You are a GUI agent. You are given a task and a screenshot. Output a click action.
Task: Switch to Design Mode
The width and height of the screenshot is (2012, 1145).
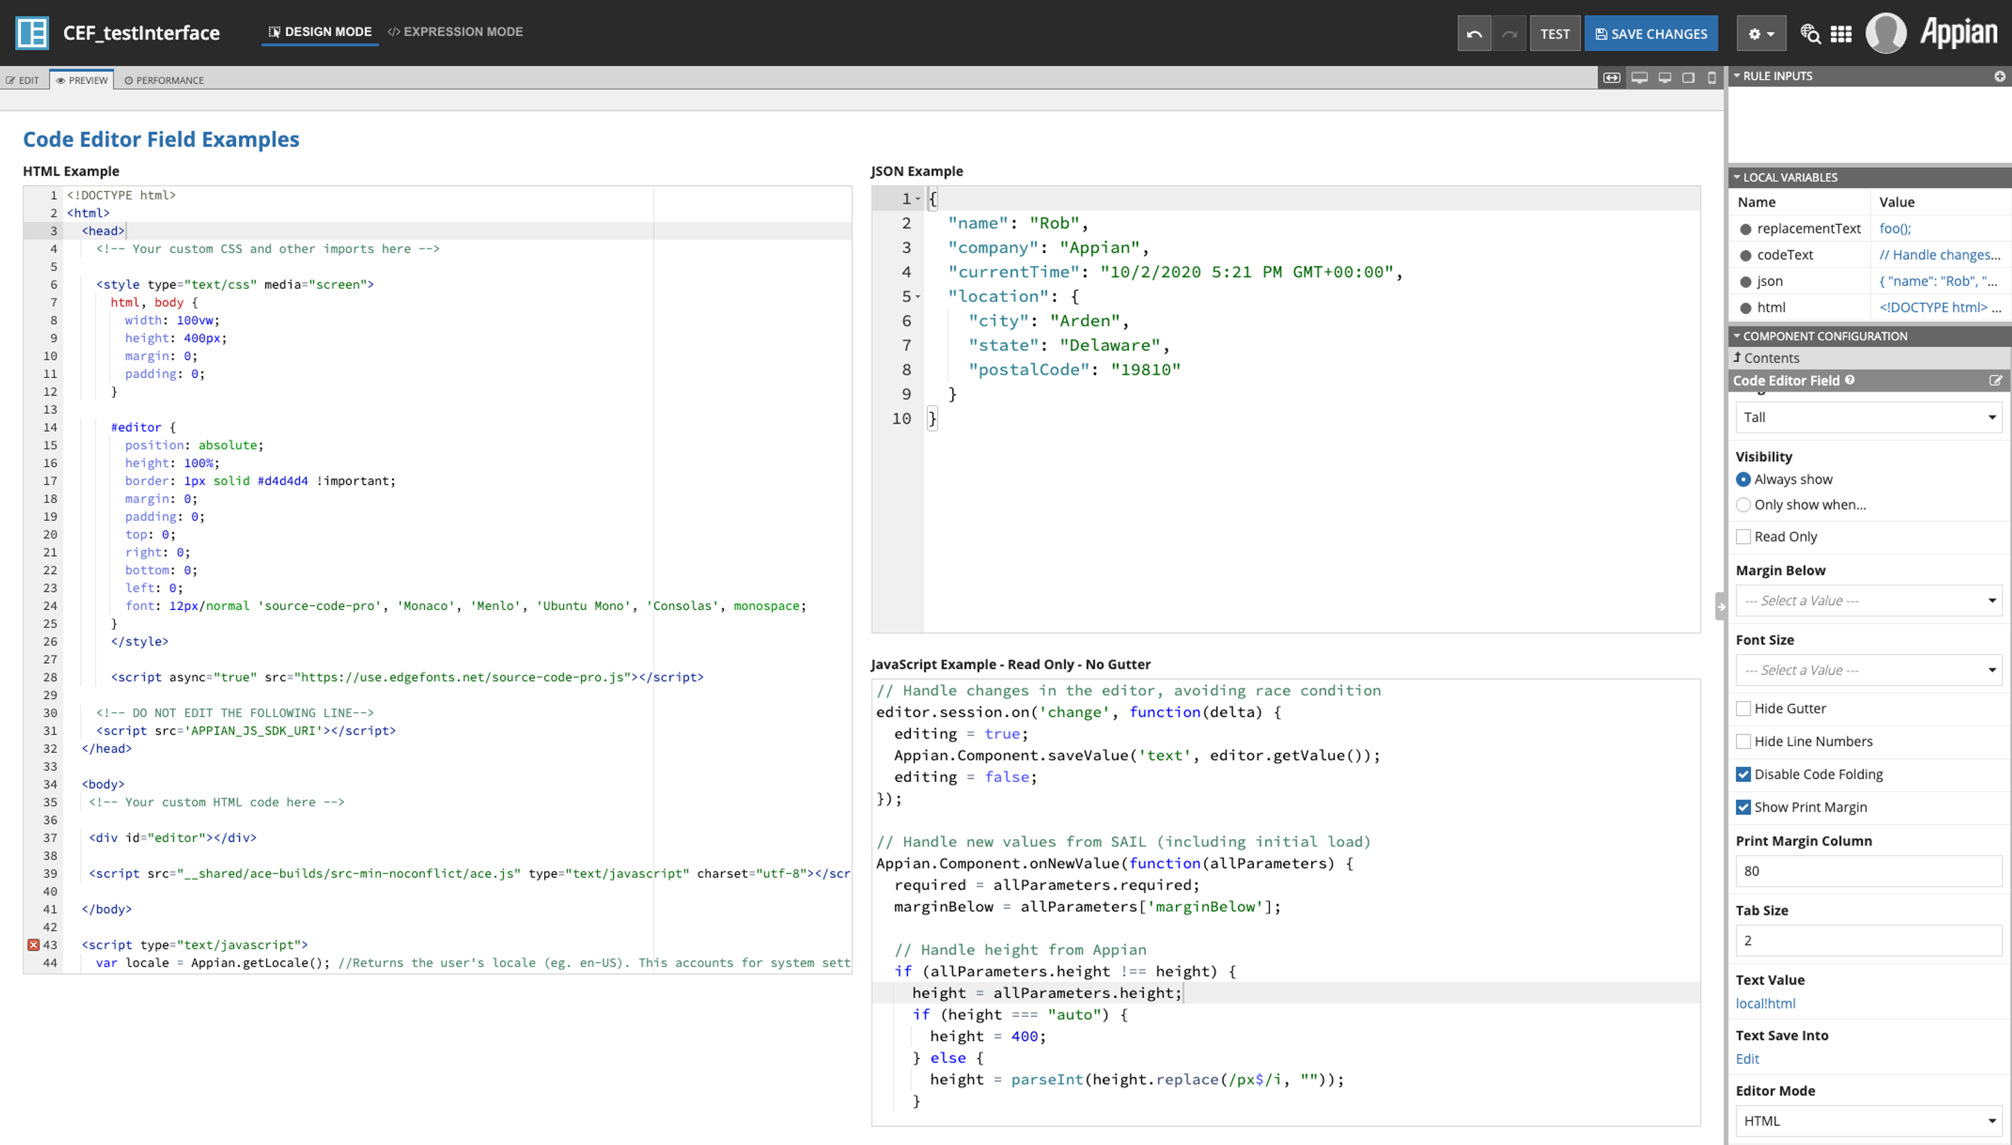pyautogui.click(x=319, y=32)
